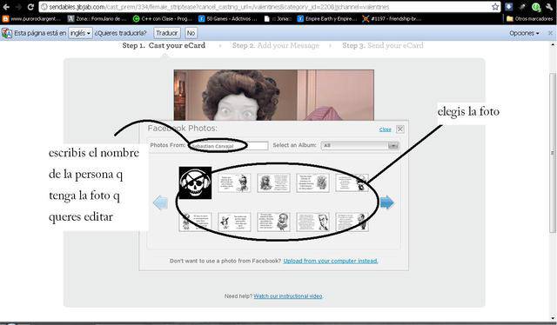Select Step 2 Add your Message

276,45
